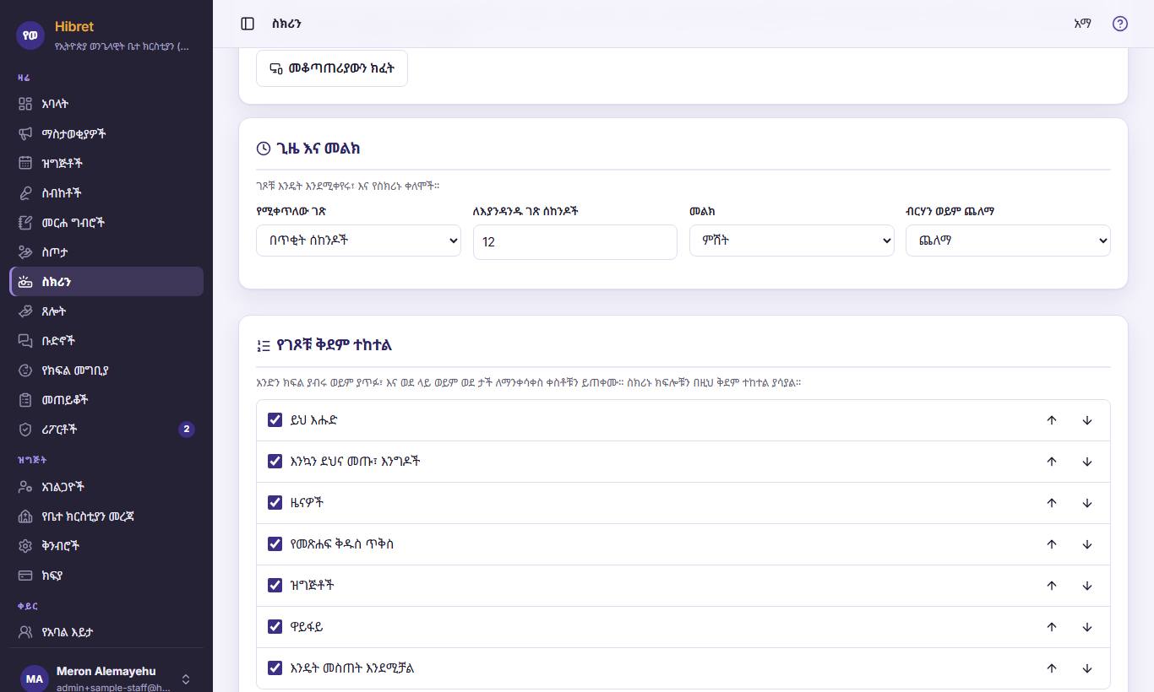Open የክፍል መግቢያ in the sidebar
The width and height of the screenshot is (1154, 692).
click(106, 370)
